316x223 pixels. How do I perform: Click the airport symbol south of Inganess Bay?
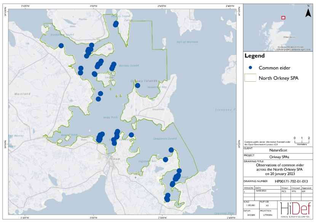(x=136, y=177)
